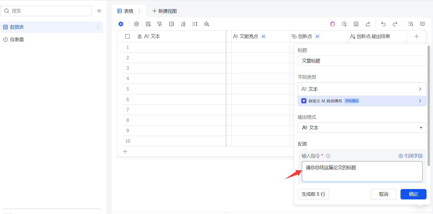Collapse the left sidebar
The image size is (433, 214).
(99, 11)
